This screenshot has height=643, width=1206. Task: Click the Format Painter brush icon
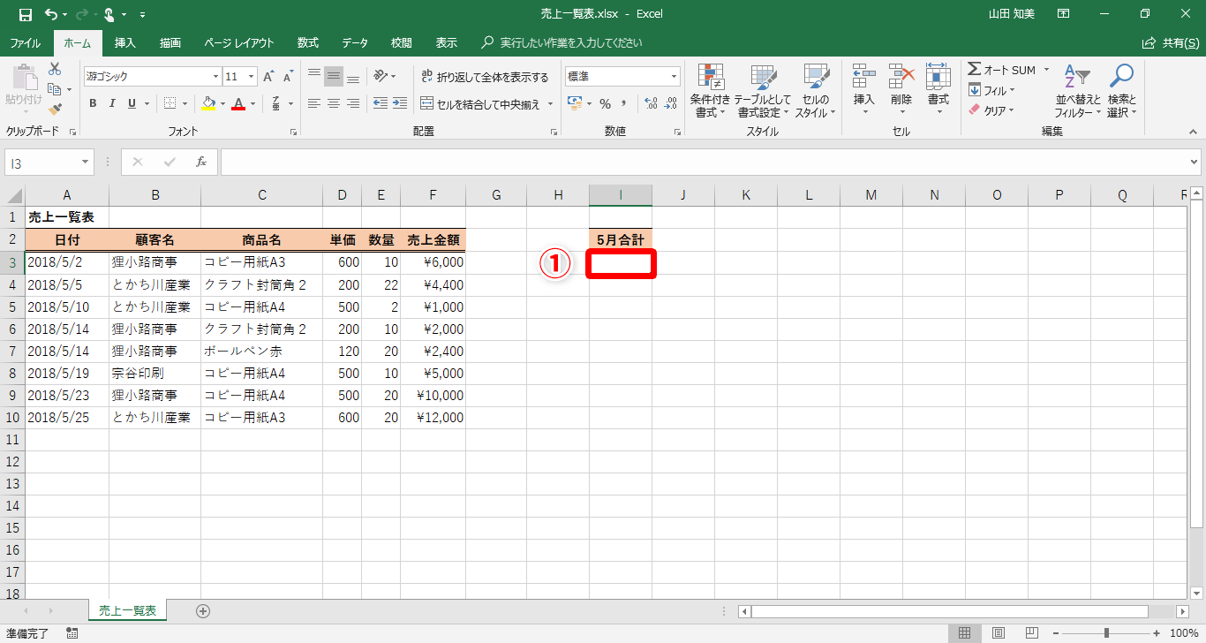click(55, 110)
